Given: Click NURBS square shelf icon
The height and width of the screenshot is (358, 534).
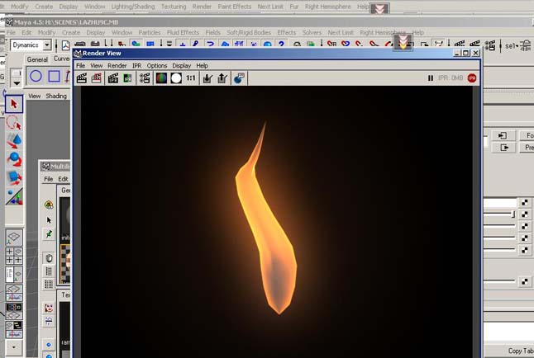Looking at the screenshot, I should pos(54,76).
